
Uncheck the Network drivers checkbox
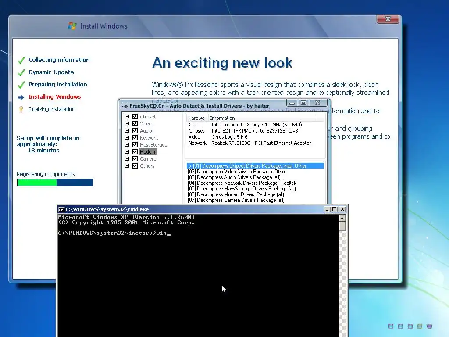135,137
